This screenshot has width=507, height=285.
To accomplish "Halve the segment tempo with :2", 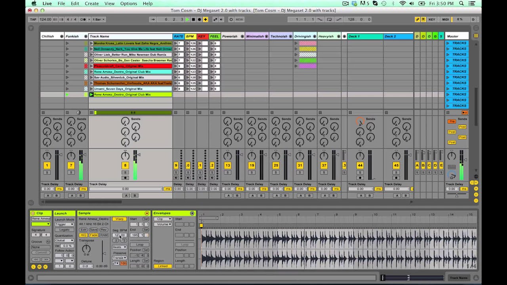I will [x=116, y=240].
